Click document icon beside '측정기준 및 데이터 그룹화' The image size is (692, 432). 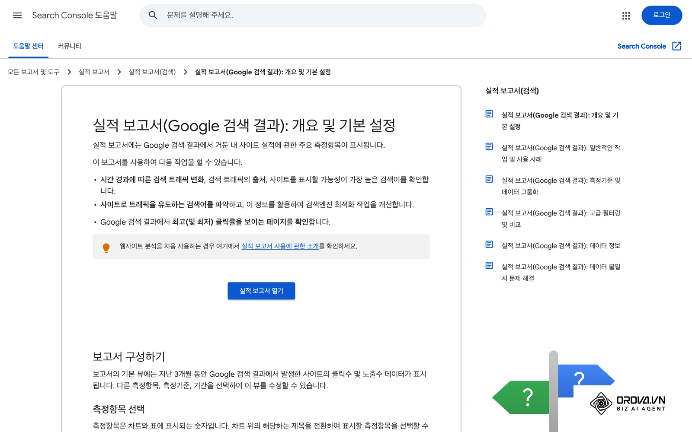point(489,179)
